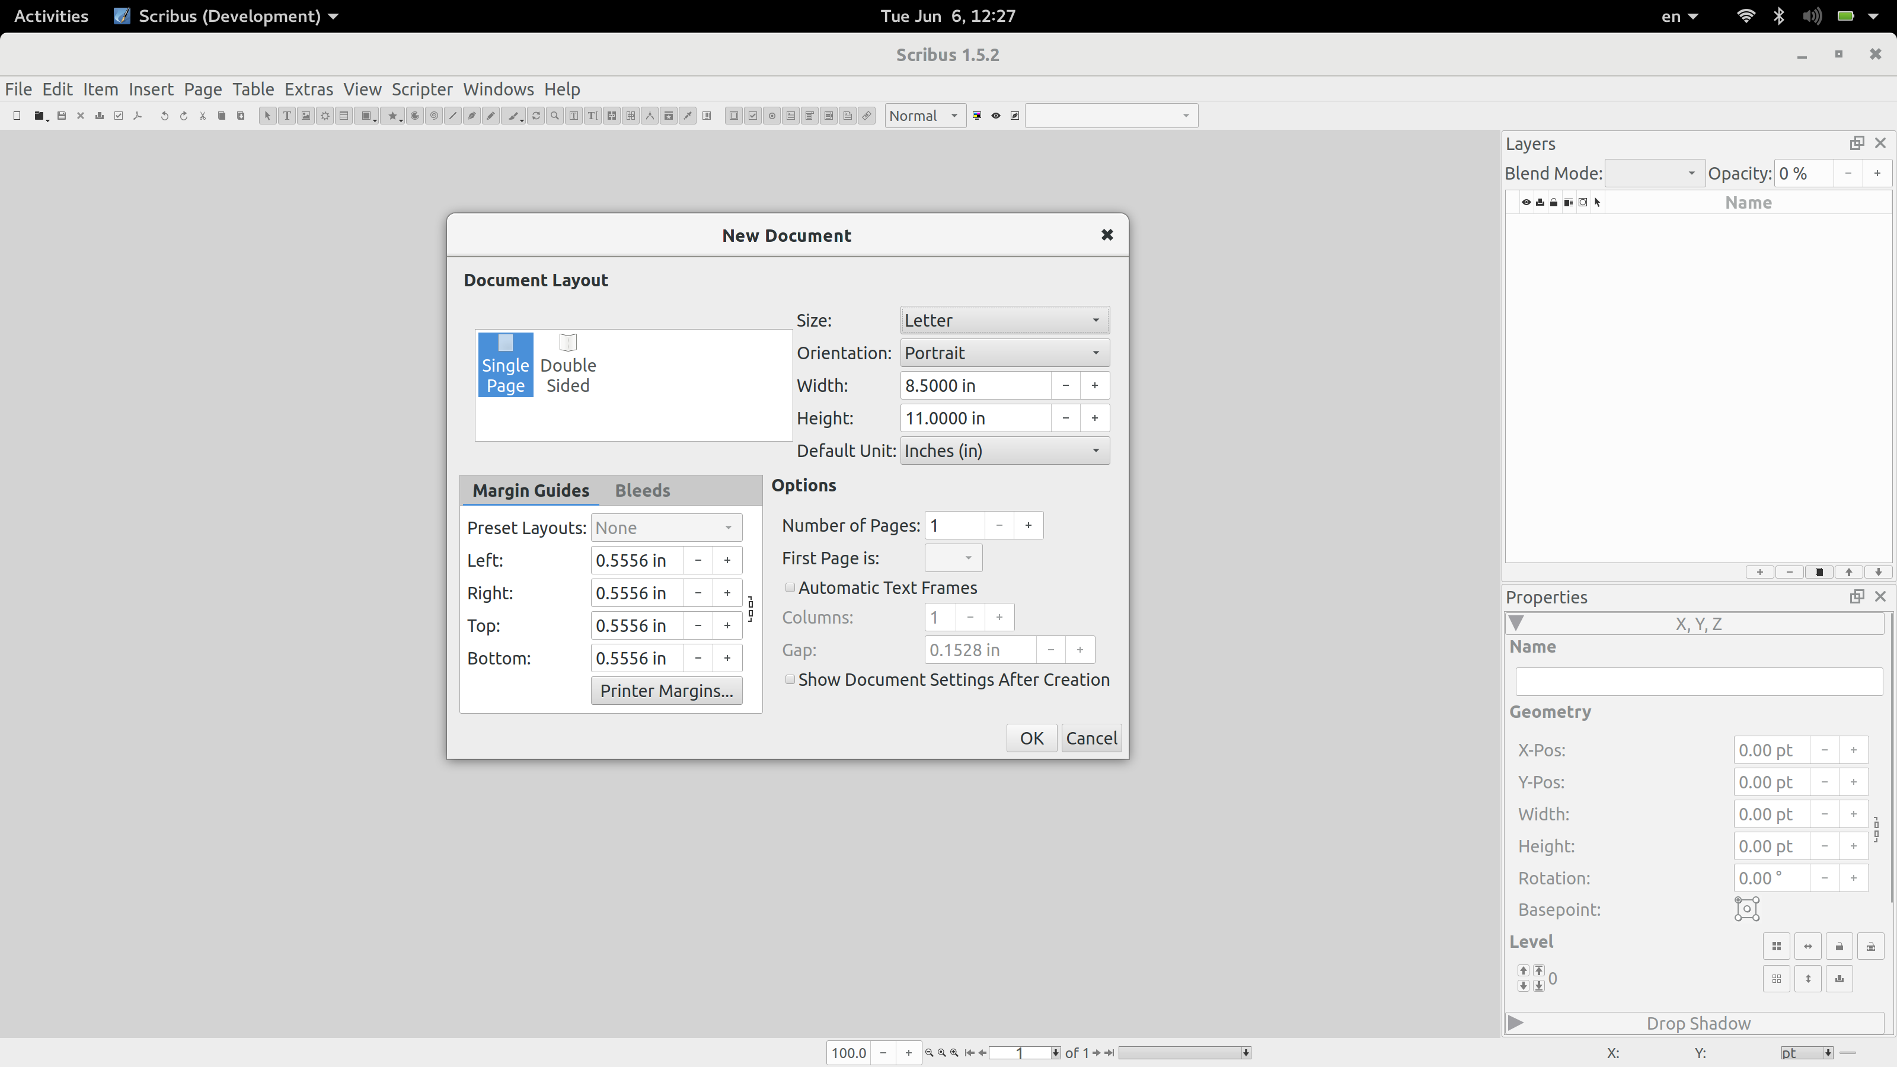Select the Bezier pen tool
1897x1067 pixels.
472,116
